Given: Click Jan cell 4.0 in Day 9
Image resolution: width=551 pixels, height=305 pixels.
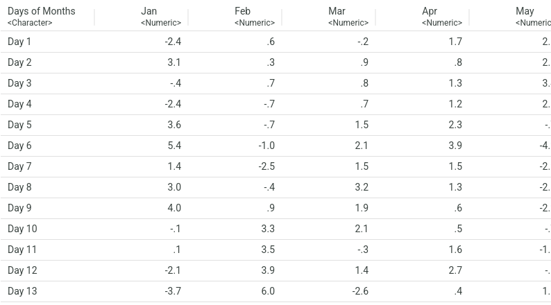Looking at the screenshot, I should pos(173,208).
